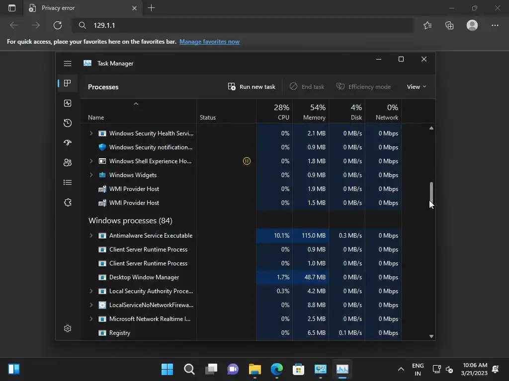Screen dimensions: 509x381
Task: Open the muted volume tray icon
Action: pyautogui.click(x=449, y=369)
